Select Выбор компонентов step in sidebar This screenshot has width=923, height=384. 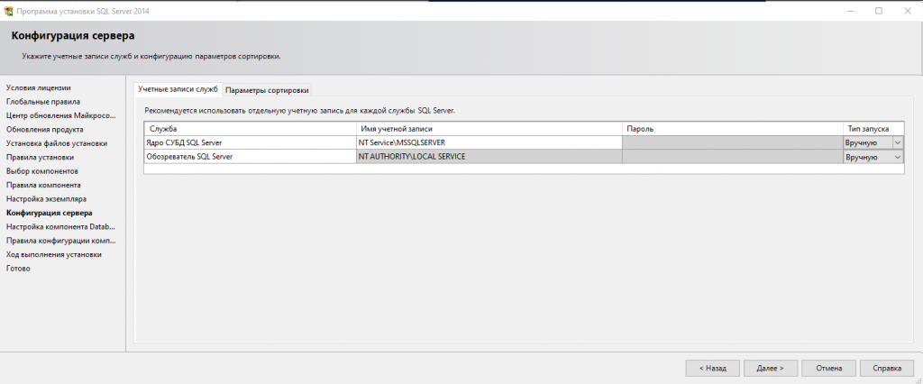tap(42, 170)
